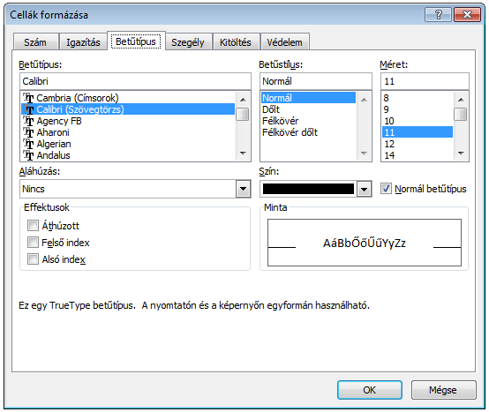Open the Kitöltés tab
Screen dimensions: 489x412
coord(236,42)
